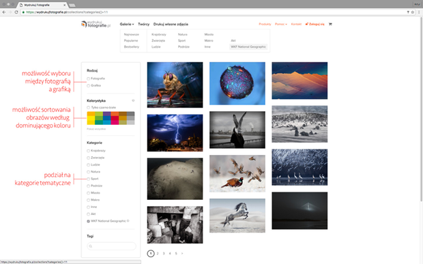
Task: Open Drukuj własne zdjęcia page
Action: pyautogui.click(x=171, y=24)
